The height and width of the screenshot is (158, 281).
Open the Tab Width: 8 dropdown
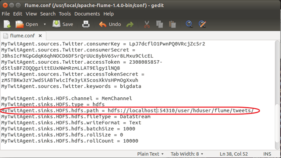[x=187, y=154]
